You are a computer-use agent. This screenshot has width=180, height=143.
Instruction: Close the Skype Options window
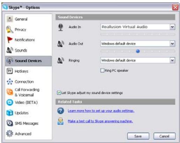(175, 7)
